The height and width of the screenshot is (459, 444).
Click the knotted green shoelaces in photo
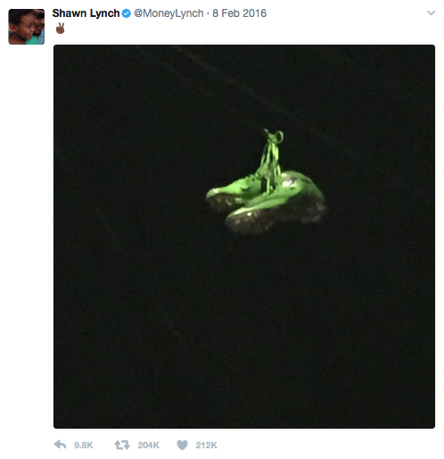[x=272, y=154]
